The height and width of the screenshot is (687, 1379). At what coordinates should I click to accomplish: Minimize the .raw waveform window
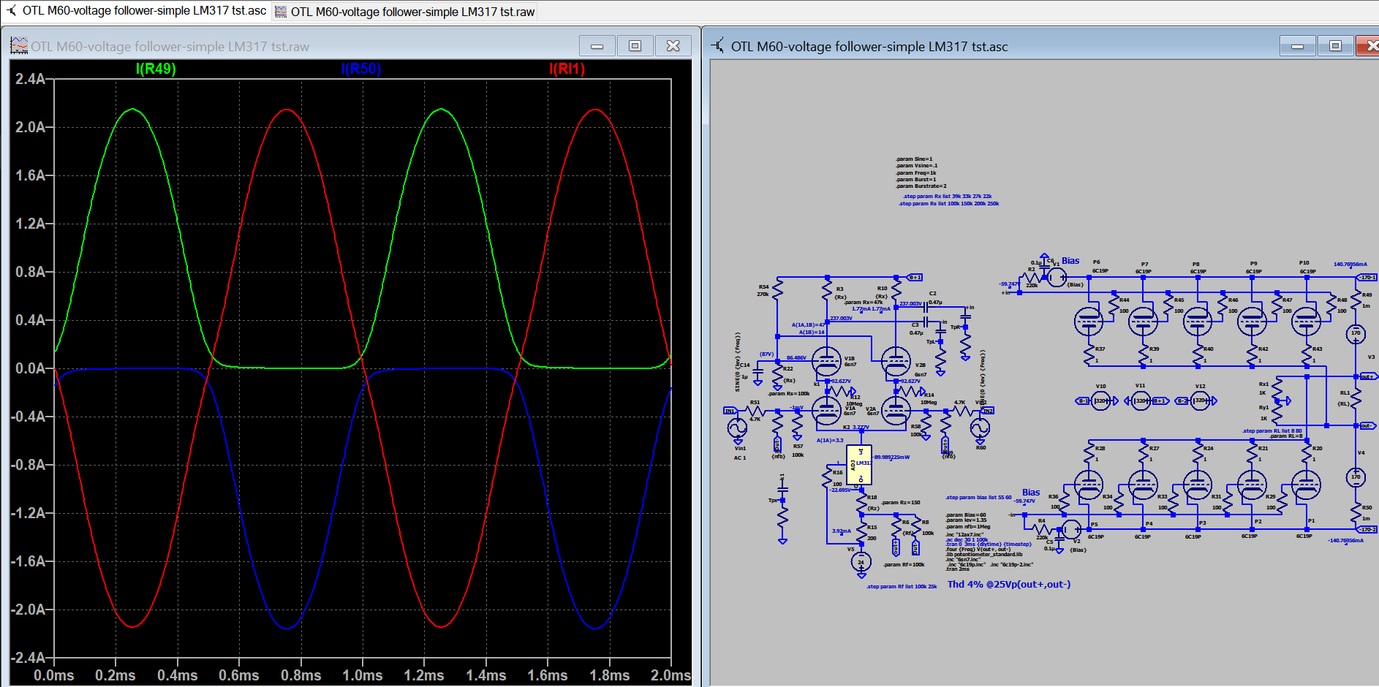[597, 46]
